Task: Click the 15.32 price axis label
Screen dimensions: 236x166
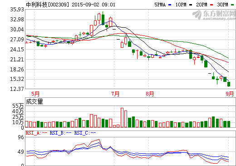Action: point(17,79)
